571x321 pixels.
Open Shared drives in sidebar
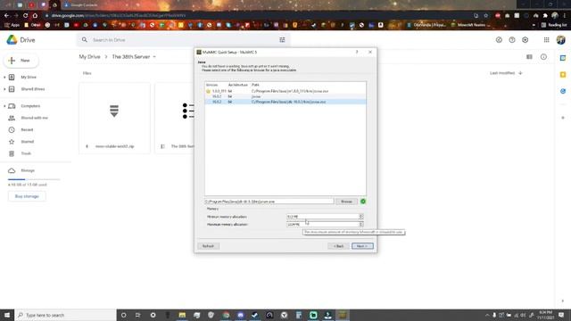33,89
